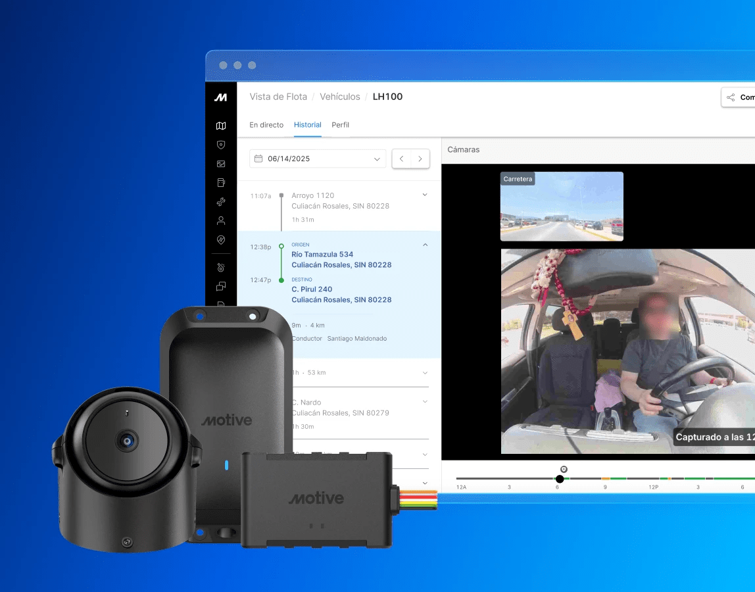Viewport: 755px width, 592px height.
Task: Open the messages chat bubbles icon
Action: click(x=221, y=286)
